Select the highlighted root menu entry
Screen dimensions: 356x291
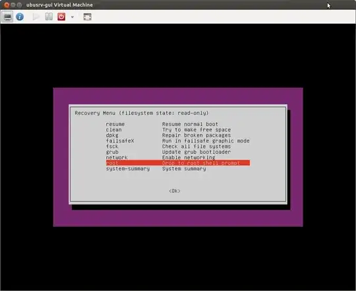coord(178,163)
